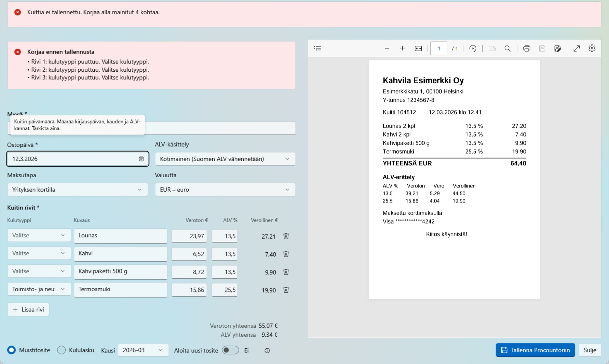Screen dimensions: 609x364
Task: Select the Muistitosite radio button
Action: coord(12,350)
